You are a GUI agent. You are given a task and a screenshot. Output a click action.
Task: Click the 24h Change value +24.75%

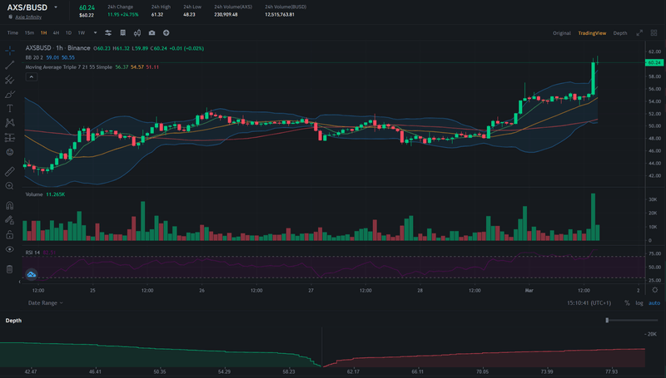click(129, 14)
